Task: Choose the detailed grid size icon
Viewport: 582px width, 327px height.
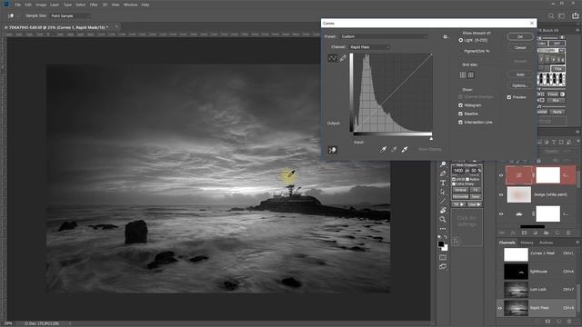Action: coord(471,74)
